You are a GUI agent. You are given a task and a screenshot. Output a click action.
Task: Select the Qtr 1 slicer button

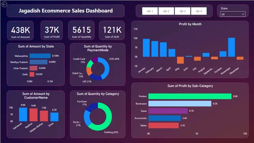coord(150,11)
